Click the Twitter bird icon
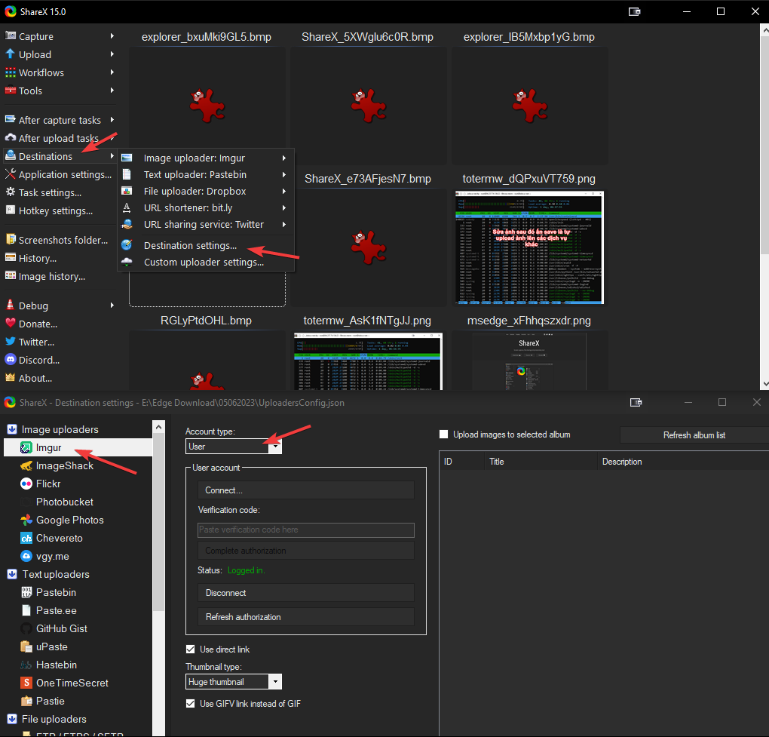 11,342
